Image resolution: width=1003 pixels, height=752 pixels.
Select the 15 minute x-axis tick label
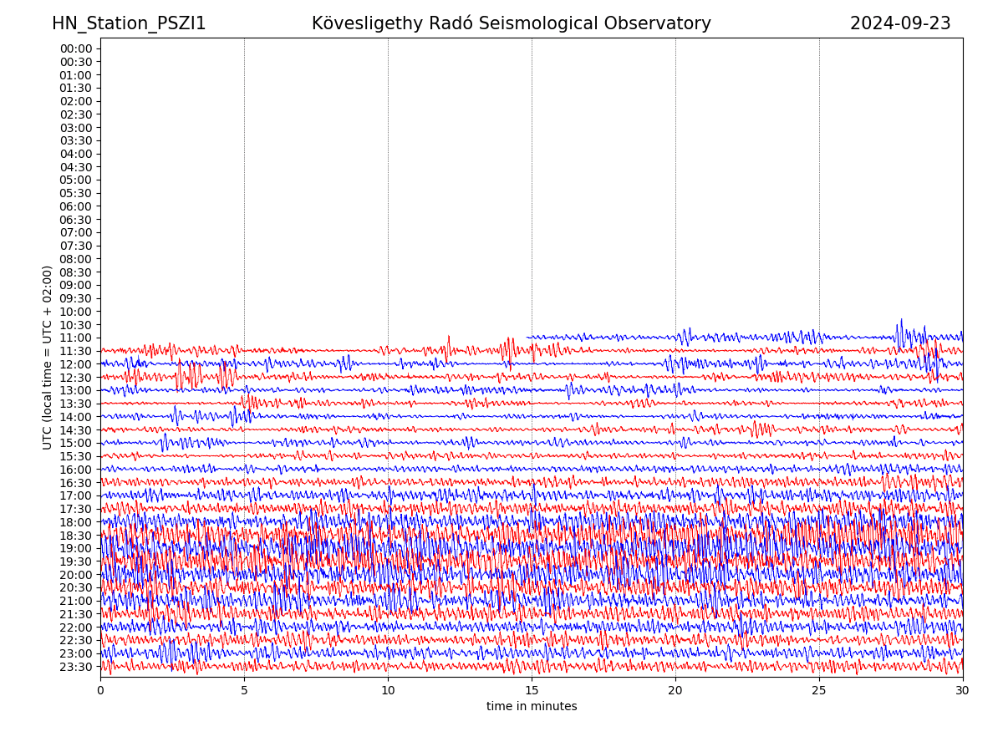pyautogui.click(x=532, y=690)
